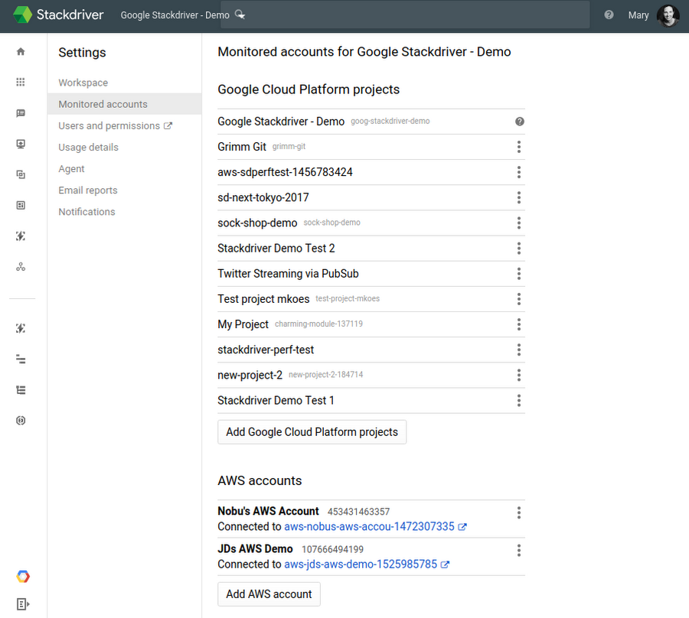Open the options menu for Grimm Git
The image size is (689, 618).
519,147
